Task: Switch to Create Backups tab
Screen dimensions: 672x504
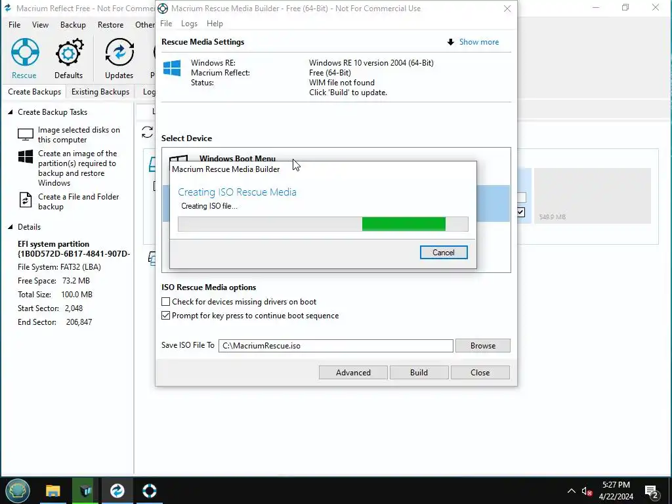Action: [34, 92]
